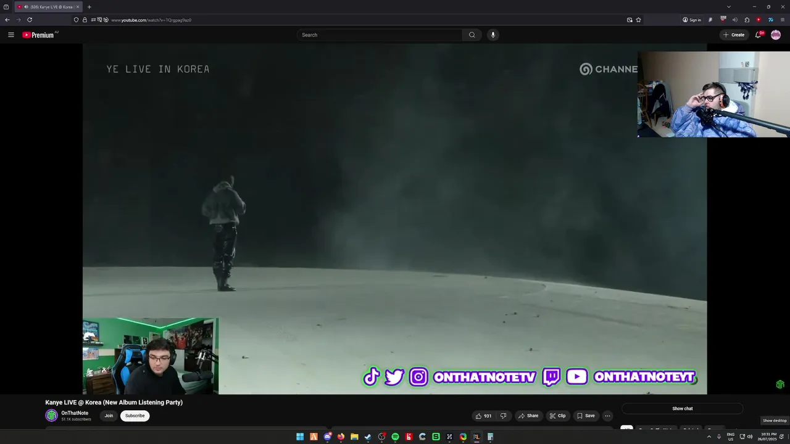Image resolution: width=790 pixels, height=444 pixels.
Task: Open the extensions puzzle icon
Action: coord(747,20)
